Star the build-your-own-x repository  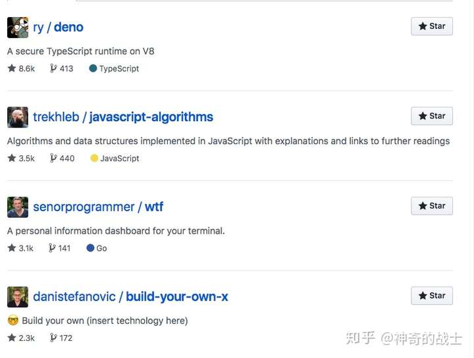click(432, 296)
